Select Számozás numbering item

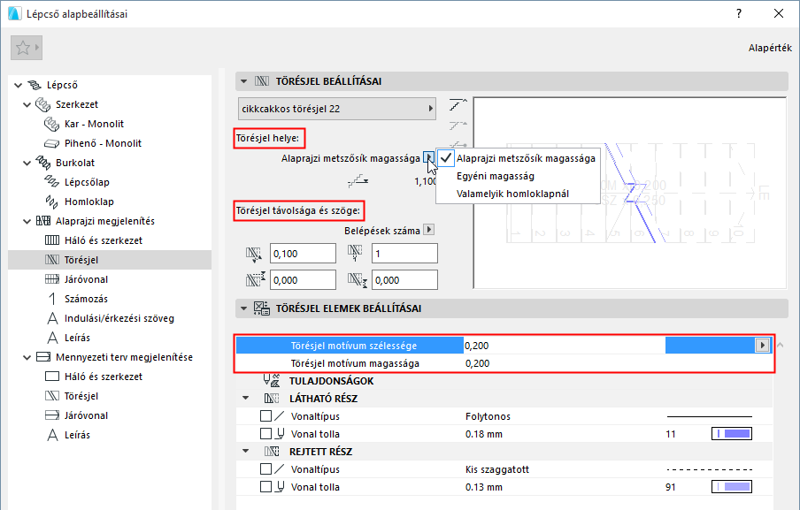tap(86, 299)
